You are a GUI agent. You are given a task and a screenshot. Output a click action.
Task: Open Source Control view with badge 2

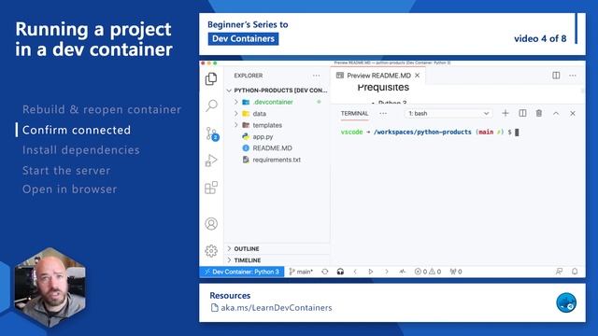(212, 133)
